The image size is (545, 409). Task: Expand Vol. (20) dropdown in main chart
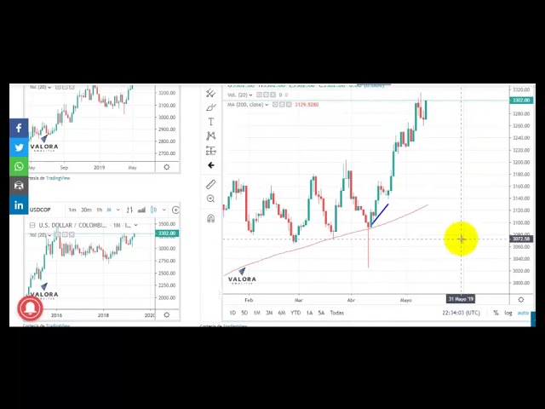pos(250,95)
